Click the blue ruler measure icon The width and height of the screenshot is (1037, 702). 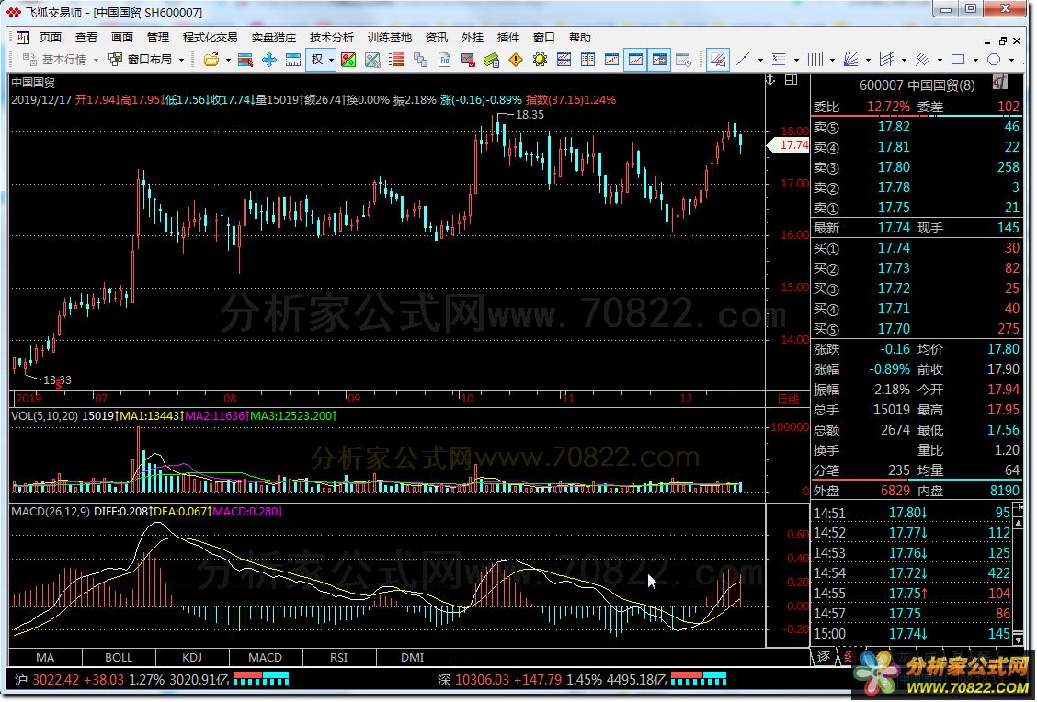(x=293, y=60)
